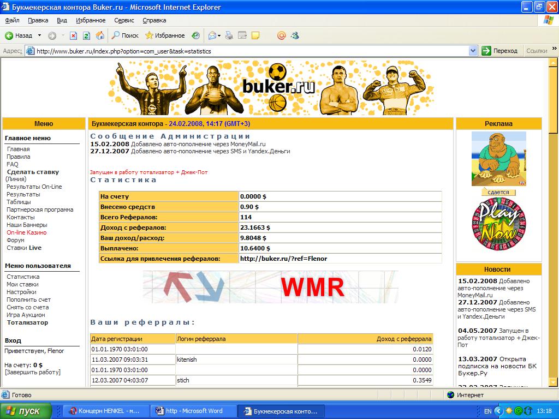Select Пополнить счет in the user menu
The image size is (559, 419).
28,300
